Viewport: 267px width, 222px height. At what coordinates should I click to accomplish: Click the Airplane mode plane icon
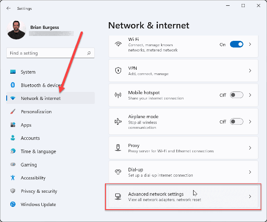coord(118,122)
